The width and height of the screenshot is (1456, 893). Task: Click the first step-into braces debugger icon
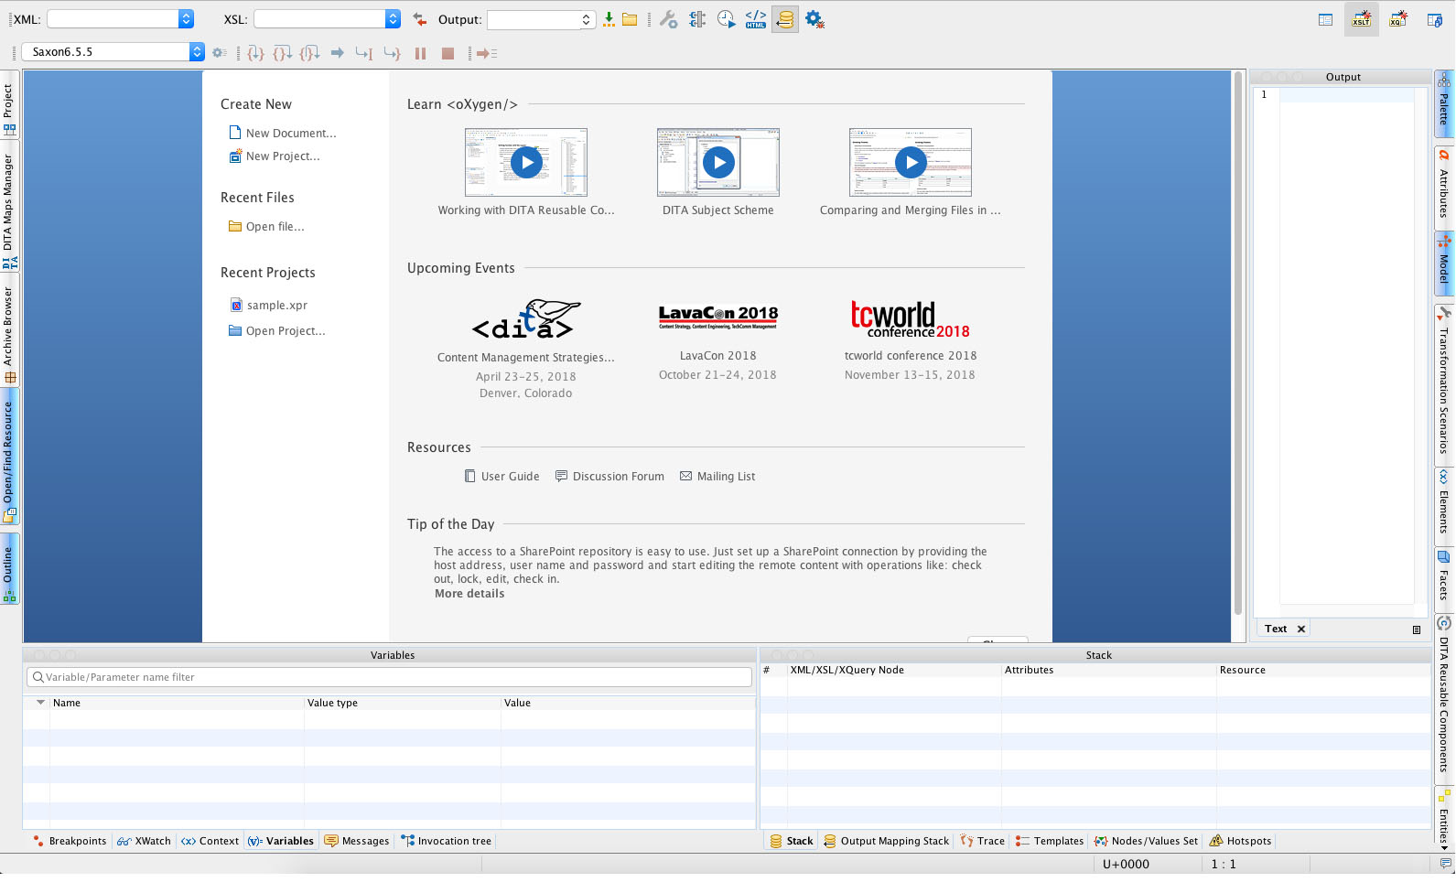[x=256, y=53]
